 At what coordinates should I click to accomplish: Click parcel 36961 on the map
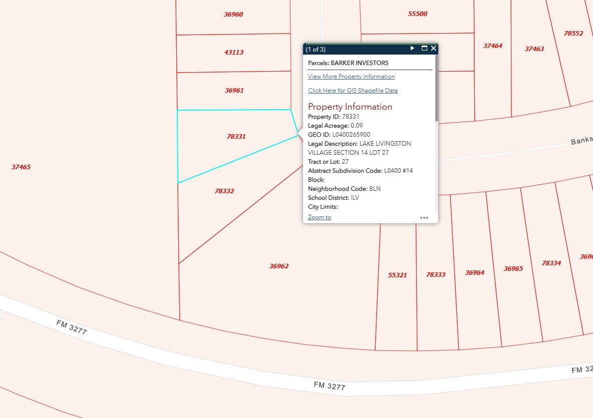pyautogui.click(x=234, y=91)
